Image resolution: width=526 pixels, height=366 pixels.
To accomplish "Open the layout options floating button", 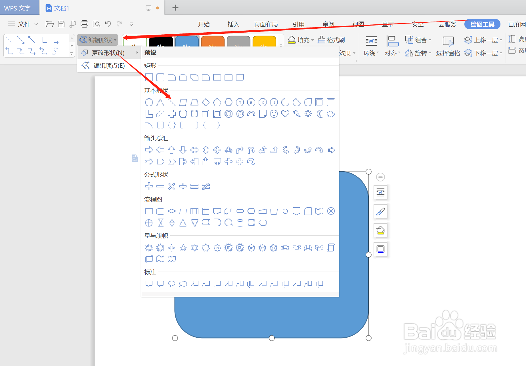I will pos(380,192).
